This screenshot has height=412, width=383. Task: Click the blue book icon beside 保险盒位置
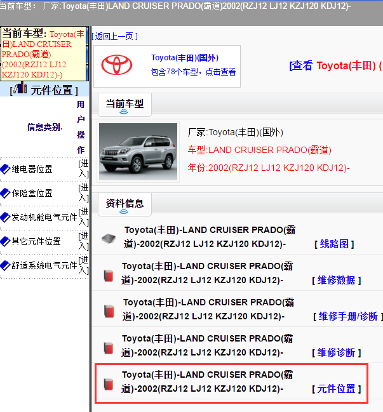click(x=5, y=194)
